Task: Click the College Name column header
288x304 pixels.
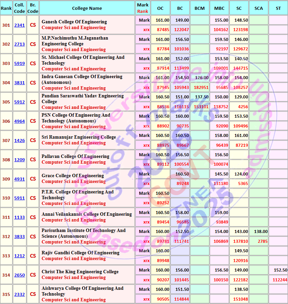Action: (x=87, y=8)
